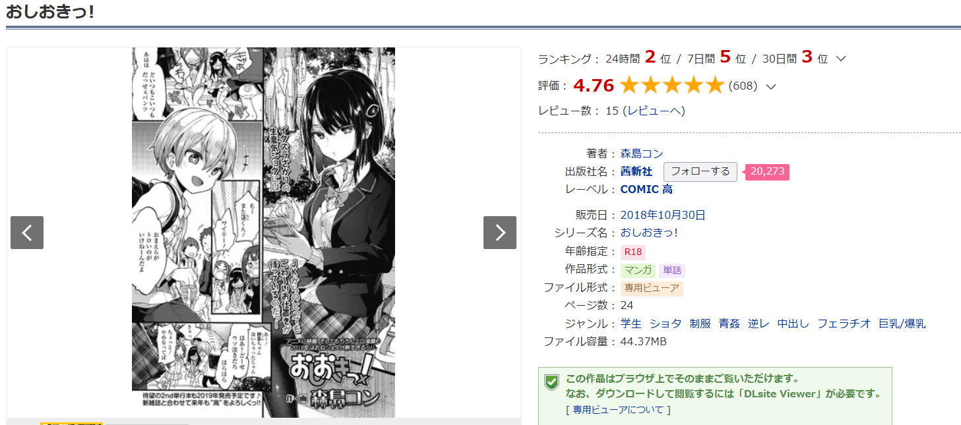The width and height of the screenshot is (961, 425).
Task: Advance to the next preview image arrow
Action: click(500, 233)
